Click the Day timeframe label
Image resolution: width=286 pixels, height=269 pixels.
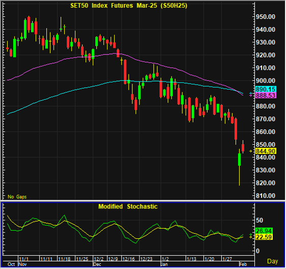272,261
